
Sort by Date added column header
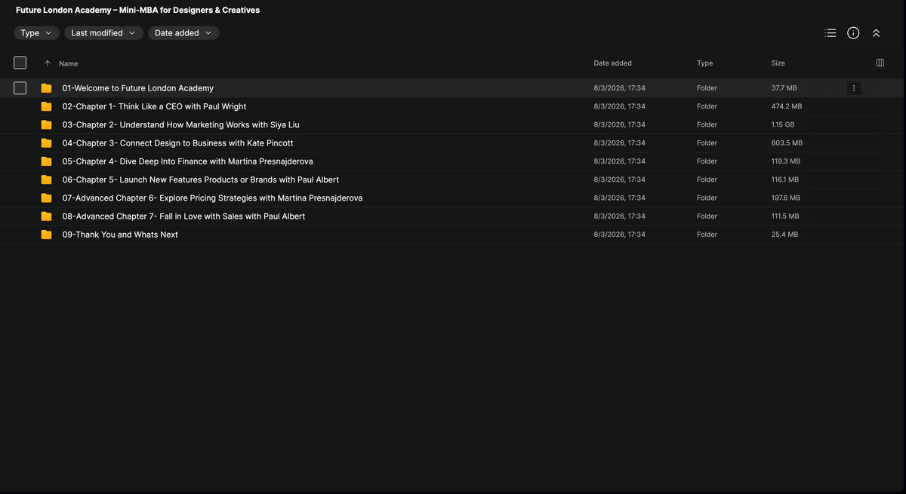pos(612,63)
